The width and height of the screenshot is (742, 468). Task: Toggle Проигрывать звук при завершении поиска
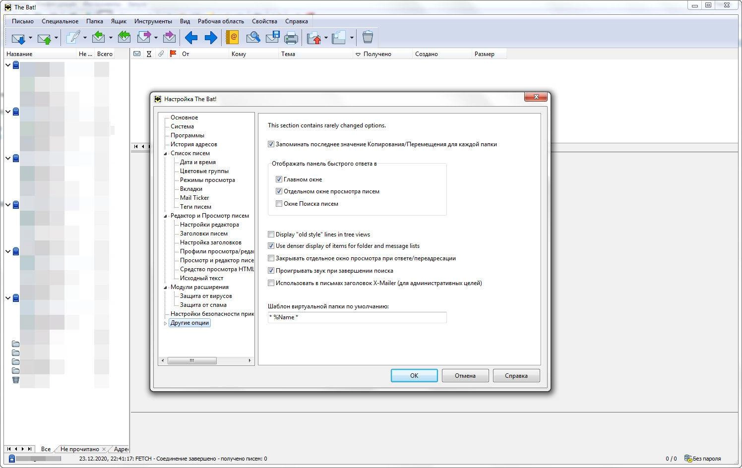[271, 271]
